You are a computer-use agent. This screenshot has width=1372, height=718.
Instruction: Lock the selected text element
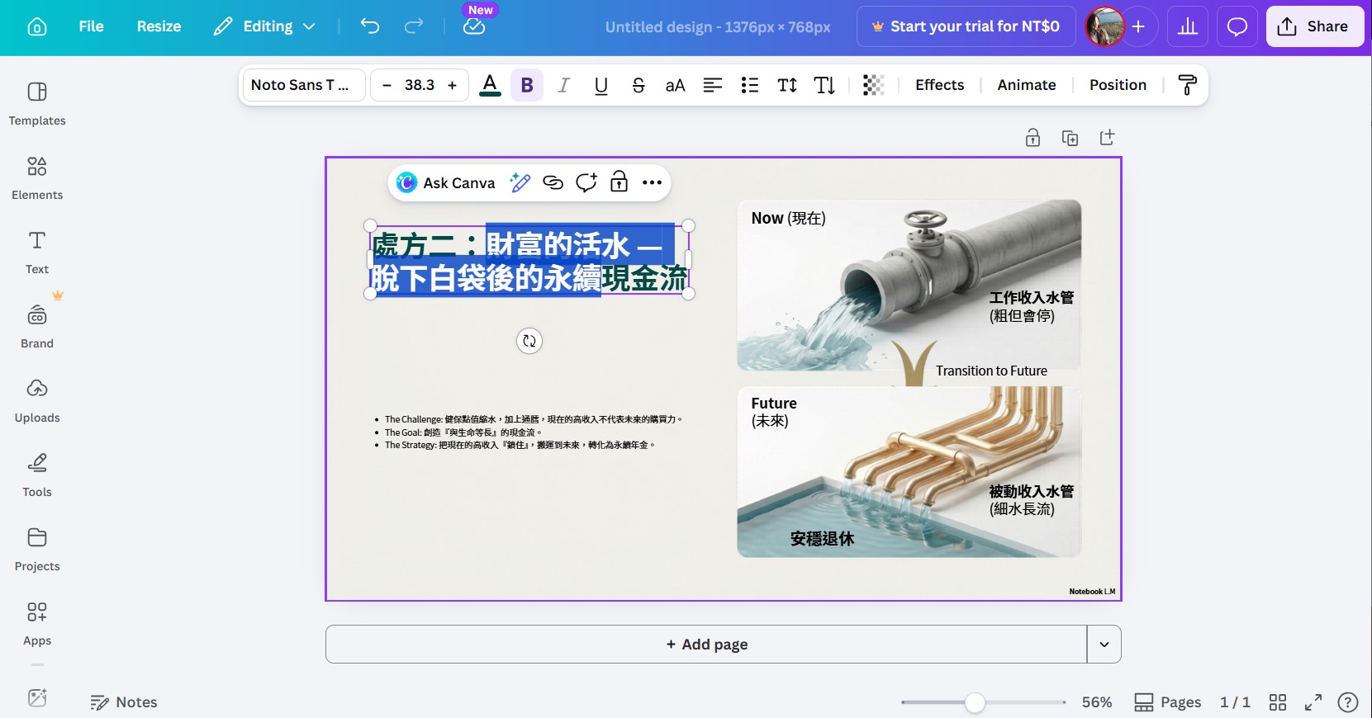point(619,183)
